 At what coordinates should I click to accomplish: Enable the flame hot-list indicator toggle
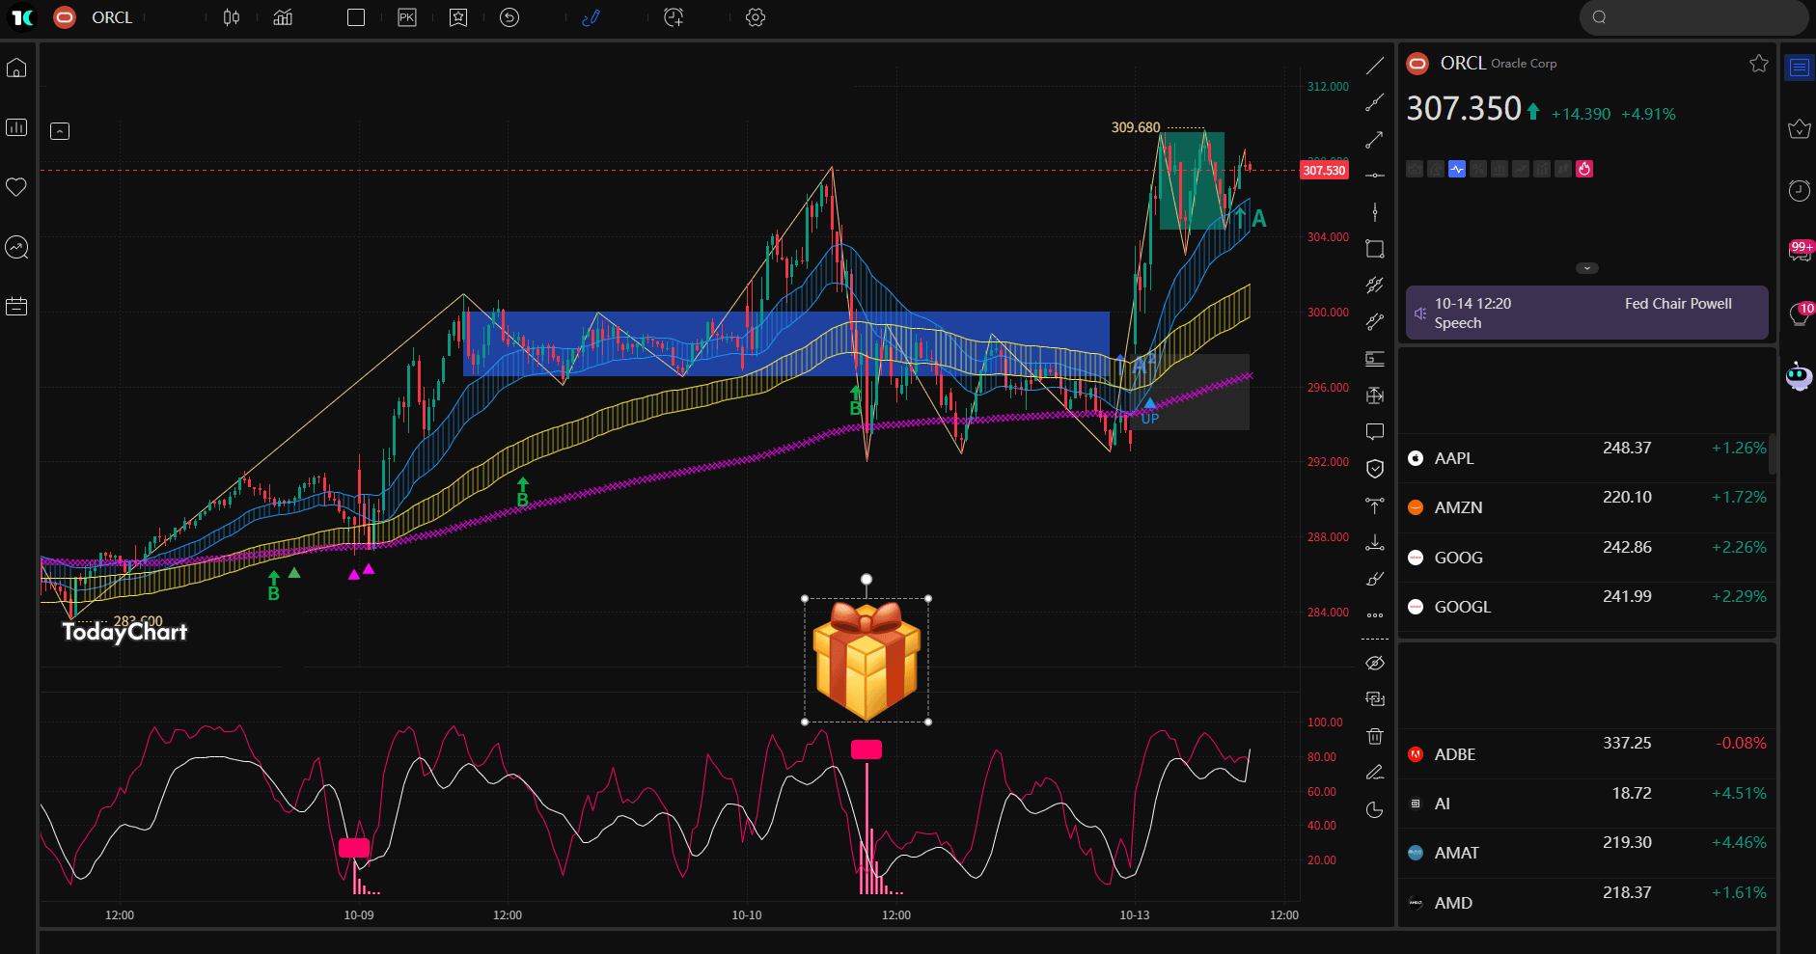1583,169
